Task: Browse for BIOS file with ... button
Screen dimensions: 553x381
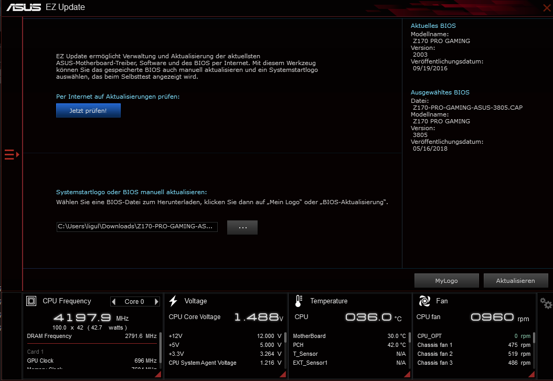Action: tap(242, 227)
